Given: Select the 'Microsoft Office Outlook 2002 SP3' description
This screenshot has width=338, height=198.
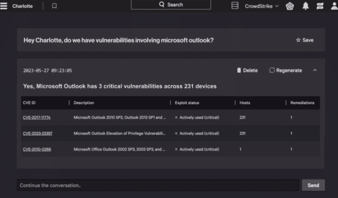Looking at the screenshot, I should [119, 149].
